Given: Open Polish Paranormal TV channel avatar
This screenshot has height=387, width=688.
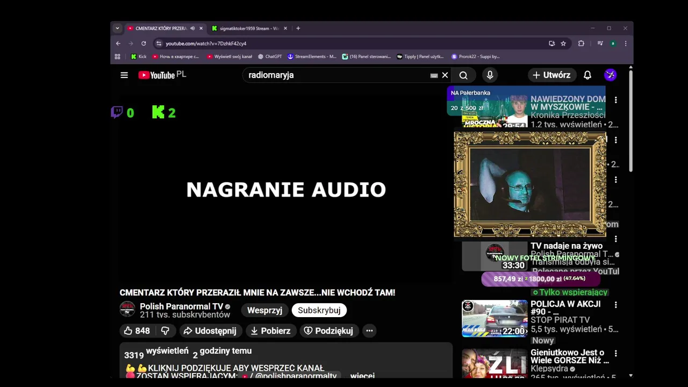Looking at the screenshot, I should point(127,309).
